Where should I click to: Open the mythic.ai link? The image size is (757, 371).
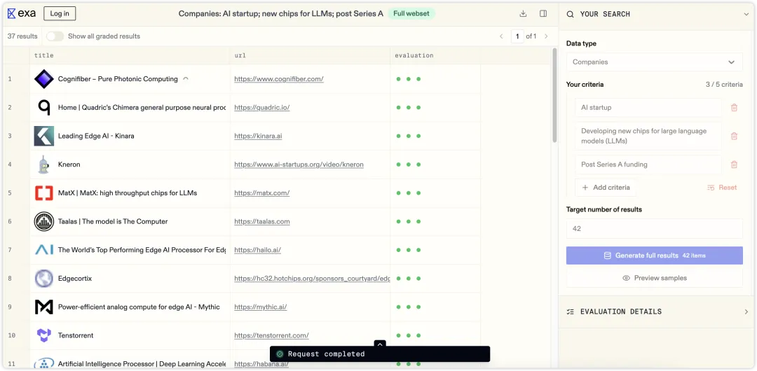click(x=260, y=307)
